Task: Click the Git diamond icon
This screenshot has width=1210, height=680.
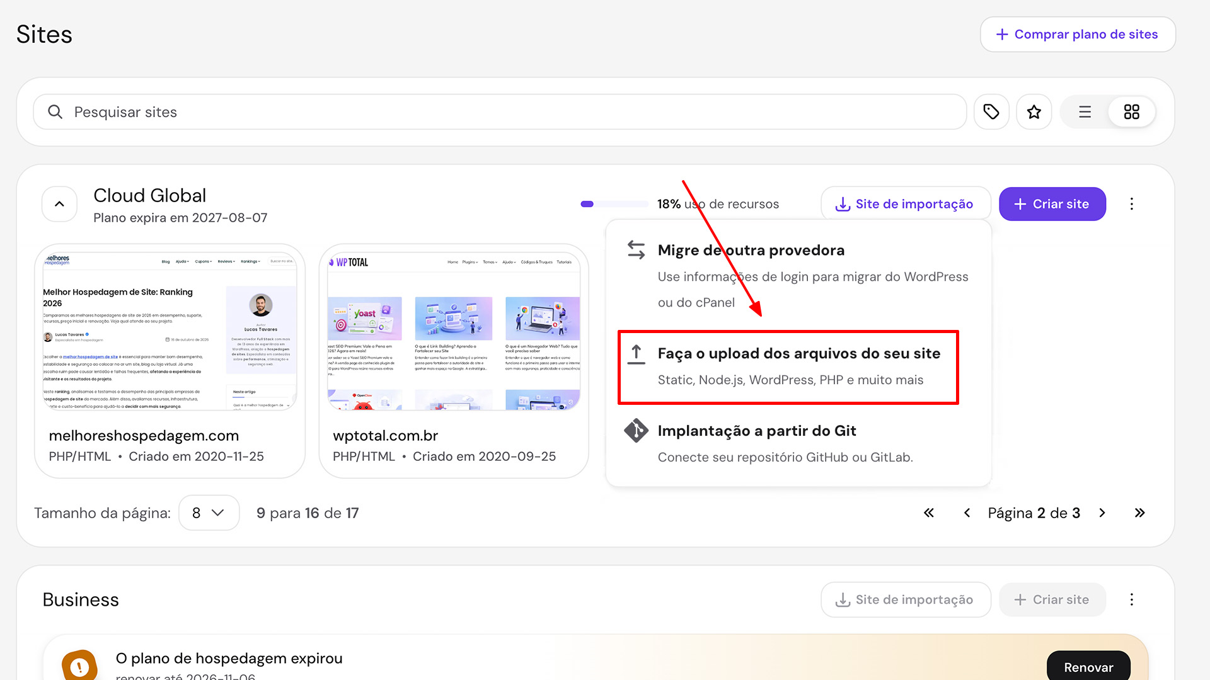Action: coord(636,431)
